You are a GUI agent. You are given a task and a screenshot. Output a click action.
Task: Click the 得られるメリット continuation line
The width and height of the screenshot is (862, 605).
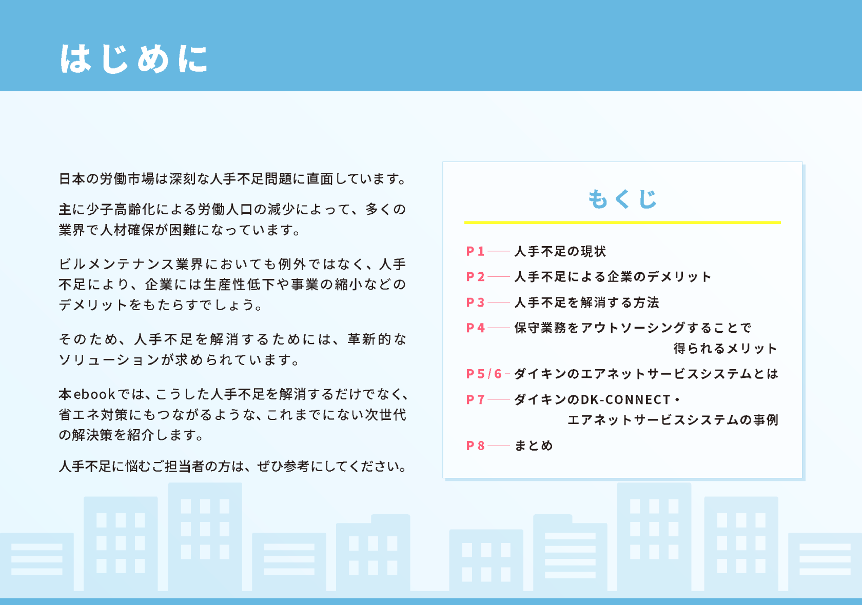[x=725, y=349]
